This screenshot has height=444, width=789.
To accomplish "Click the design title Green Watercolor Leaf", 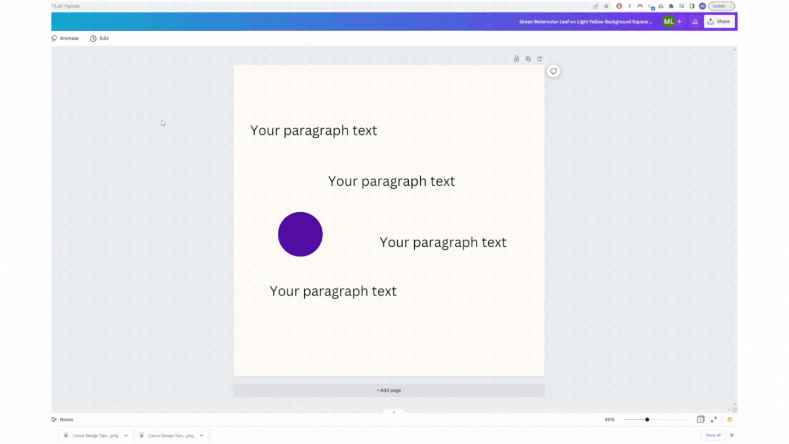I will (586, 22).
